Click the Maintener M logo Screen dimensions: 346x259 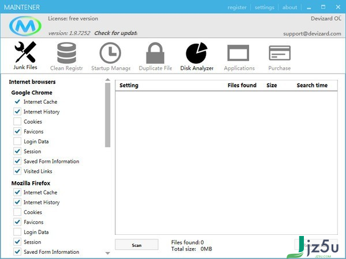[x=25, y=26]
